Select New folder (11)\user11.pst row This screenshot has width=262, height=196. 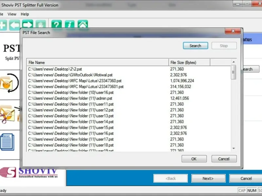(129, 104)
